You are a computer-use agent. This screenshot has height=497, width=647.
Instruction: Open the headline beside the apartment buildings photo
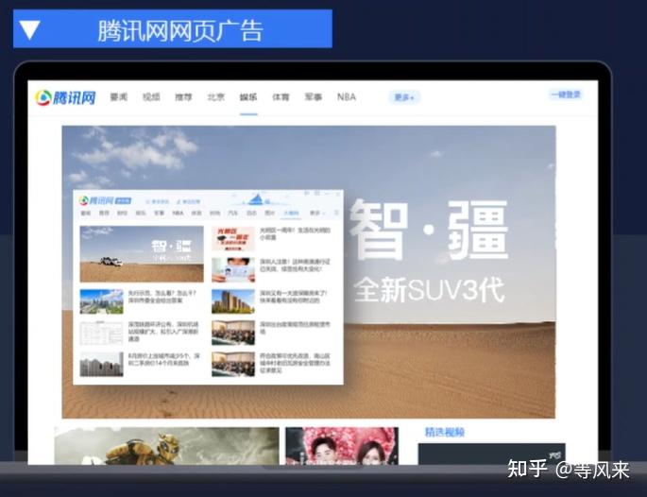pyautogui.click(x=294, y=297)
